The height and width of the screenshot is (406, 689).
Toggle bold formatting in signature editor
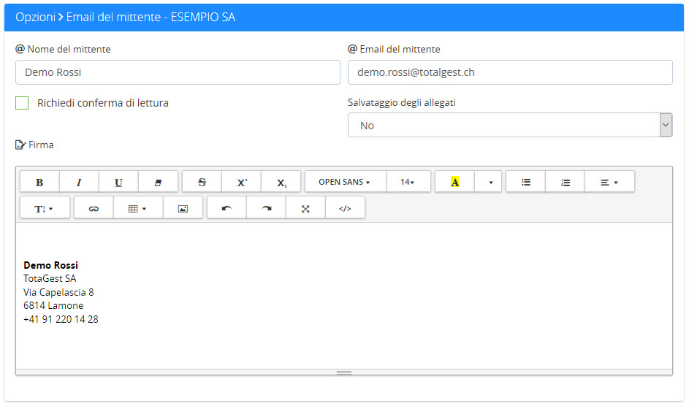39,182
